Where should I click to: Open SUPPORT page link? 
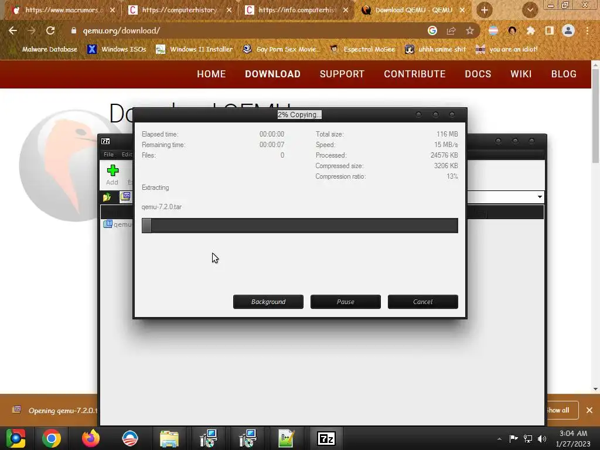click(x=342, y=74)
